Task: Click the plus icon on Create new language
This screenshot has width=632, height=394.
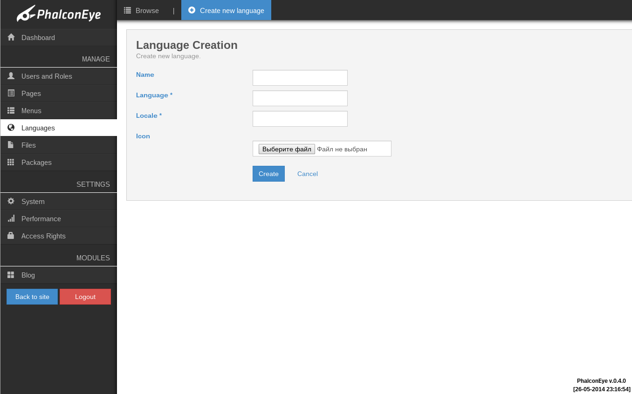Action: click(x=192, y=10)
